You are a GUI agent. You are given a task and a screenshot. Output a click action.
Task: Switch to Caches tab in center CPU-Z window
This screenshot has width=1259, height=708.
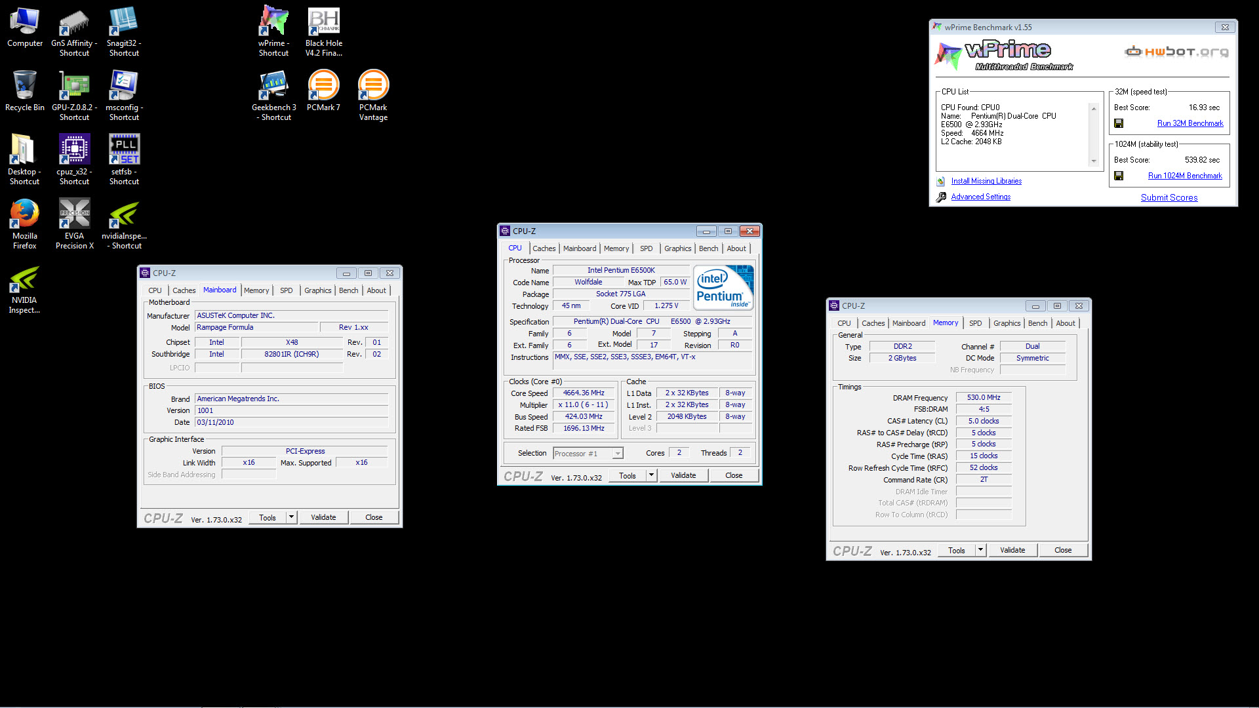(x=544, y=248)
